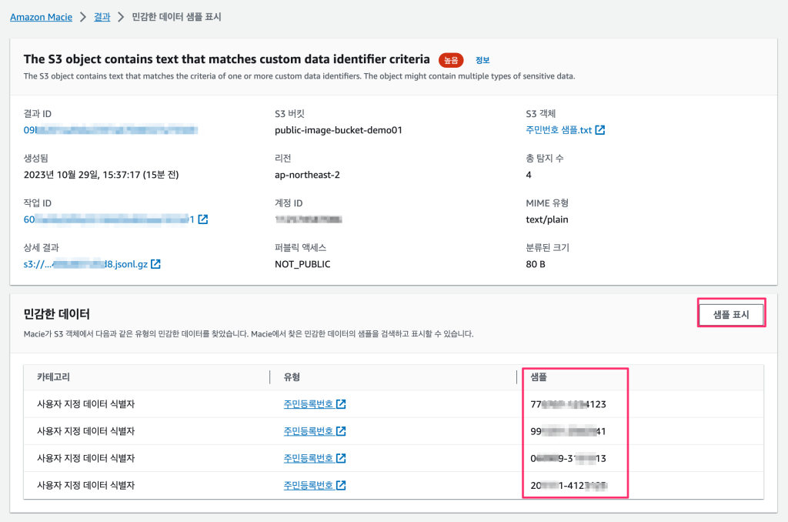The height and width of the screenshot is (522, 788).
Task: Click the creation date 2023년 10월 29일
Action: coord(101,175)
